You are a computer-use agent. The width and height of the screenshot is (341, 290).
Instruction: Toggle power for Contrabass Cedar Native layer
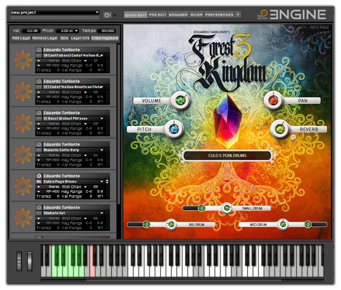(x=39, y=50)
